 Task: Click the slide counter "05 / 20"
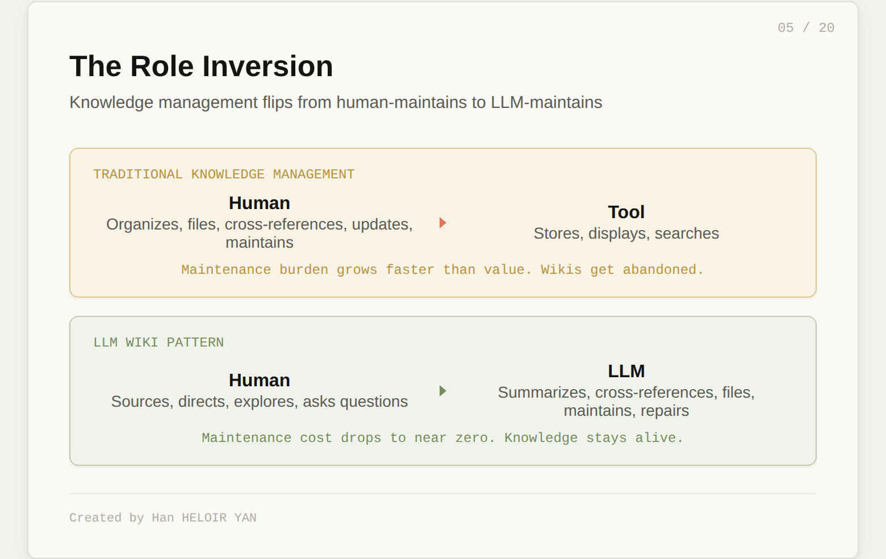coord(806,28)
